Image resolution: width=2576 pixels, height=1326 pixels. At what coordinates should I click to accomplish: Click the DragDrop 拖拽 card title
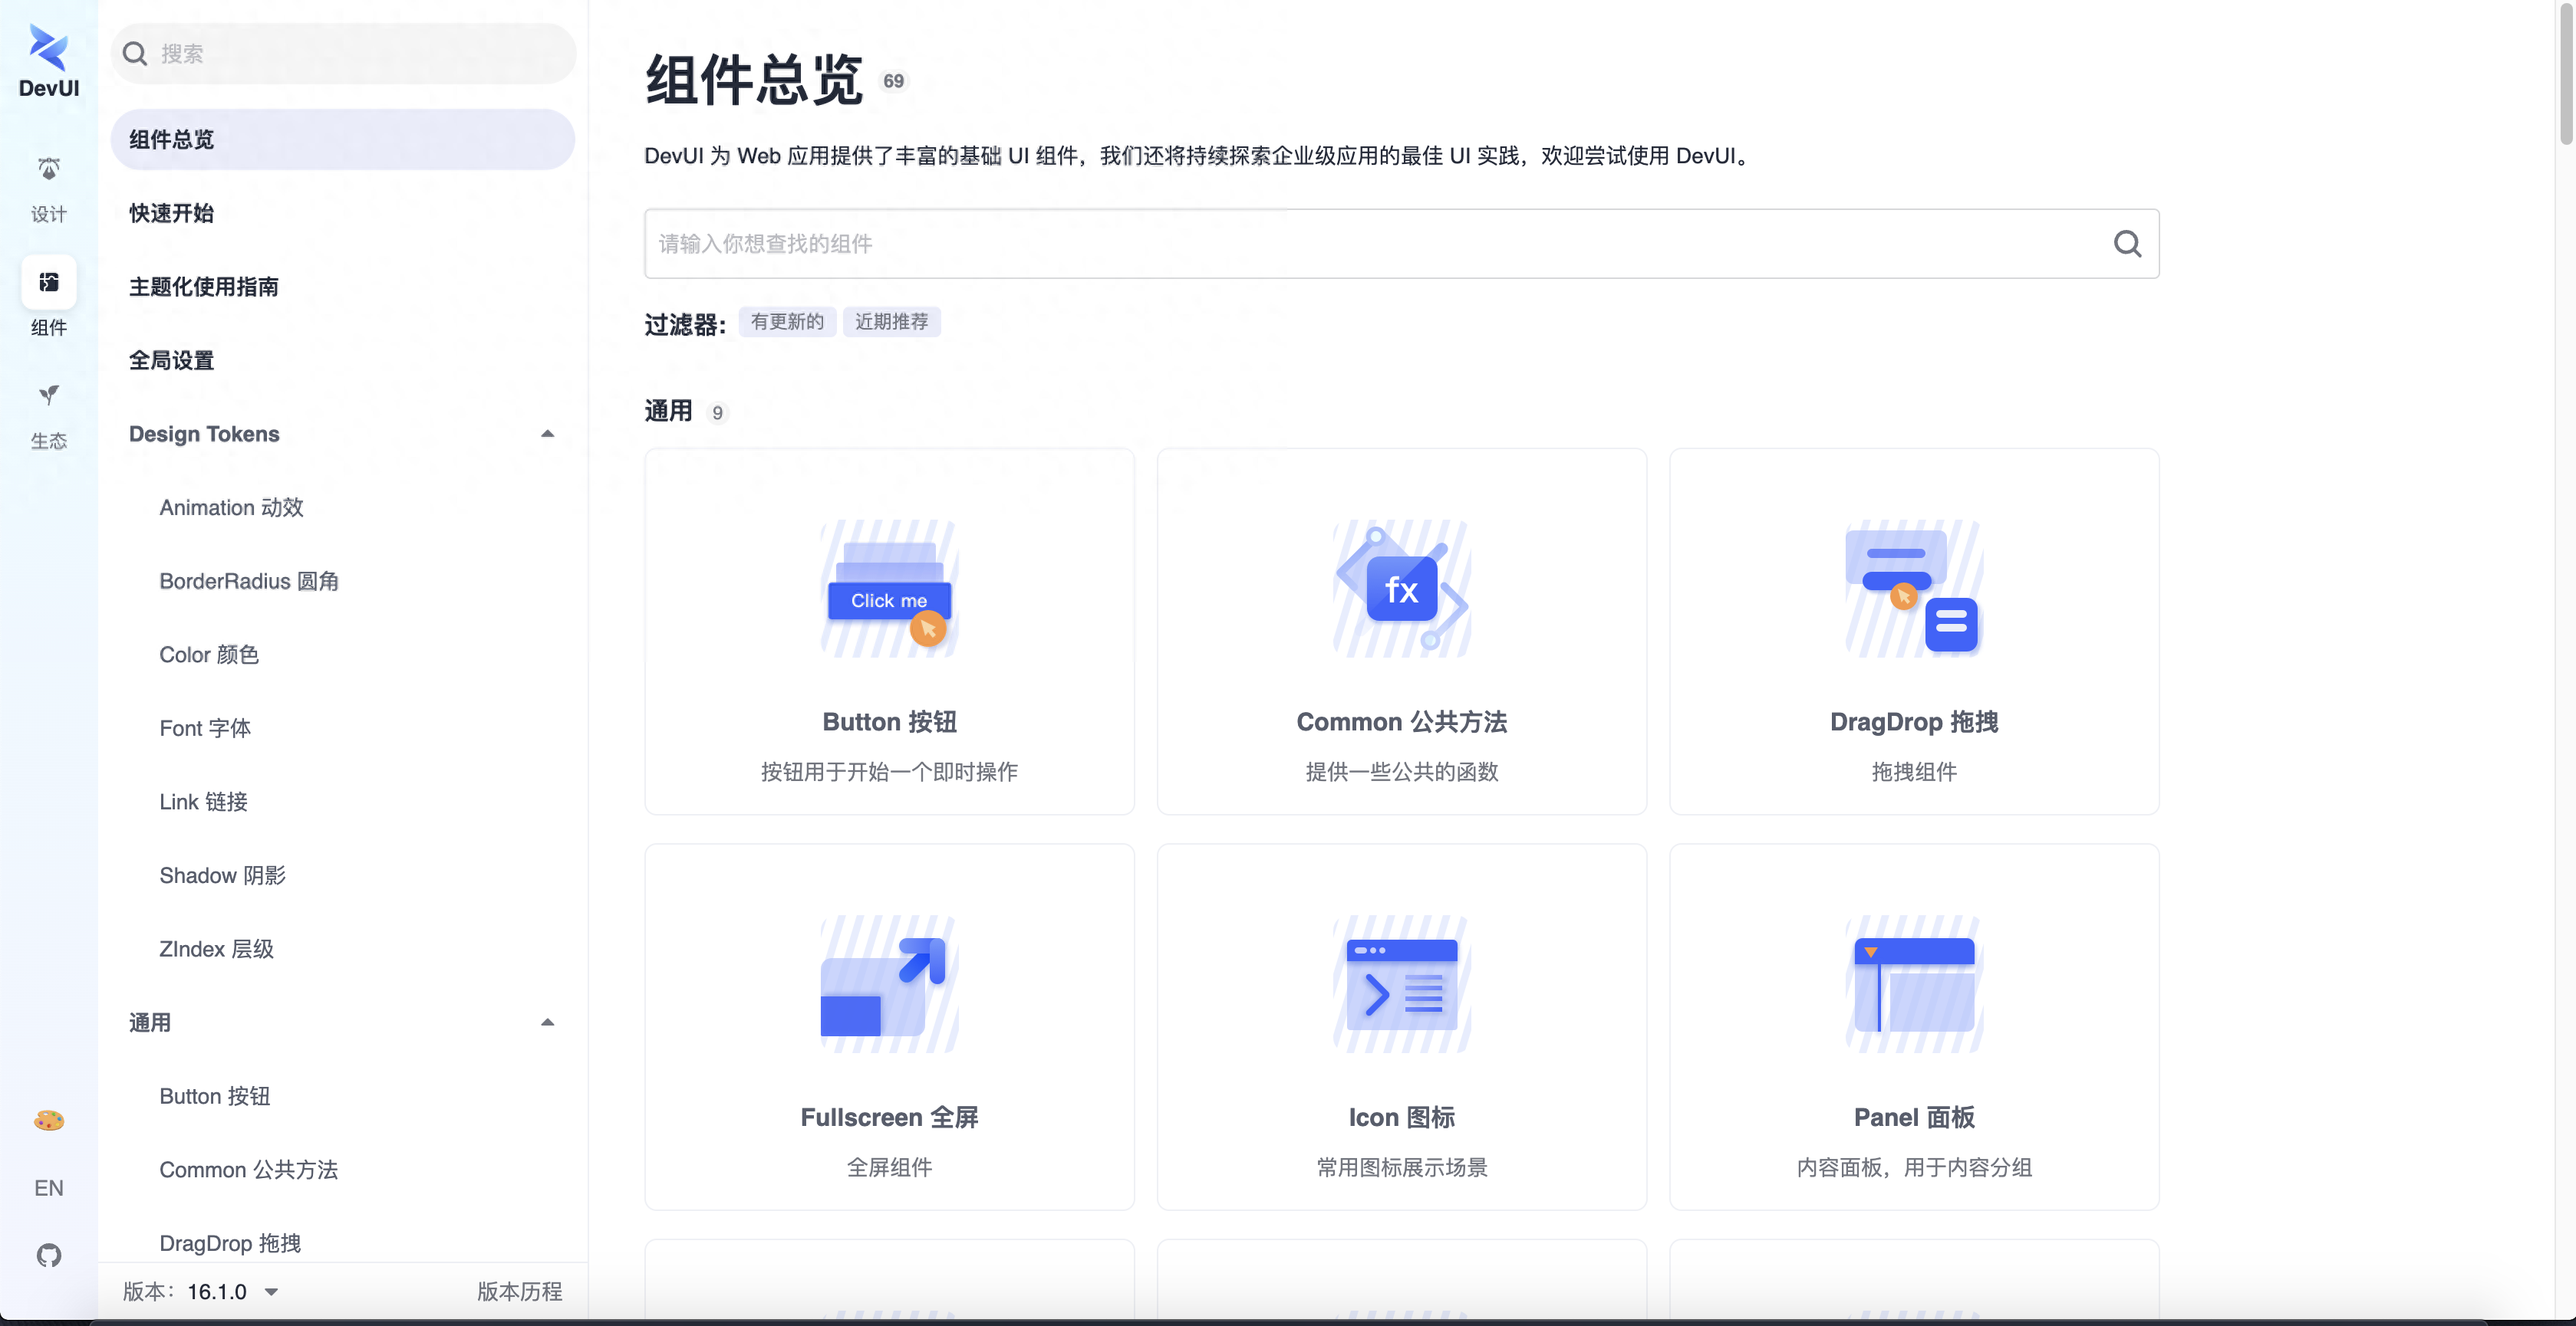click(1913, 723)
